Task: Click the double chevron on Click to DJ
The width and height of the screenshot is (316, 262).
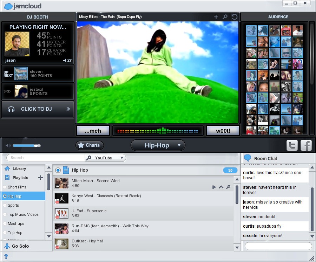Action: (68, 109)
